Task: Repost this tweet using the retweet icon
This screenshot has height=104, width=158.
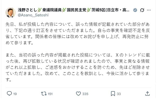Action: click(44, 94)
